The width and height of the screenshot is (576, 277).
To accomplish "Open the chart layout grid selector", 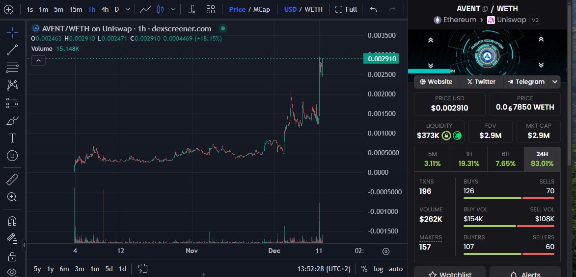I will point(211,9).
